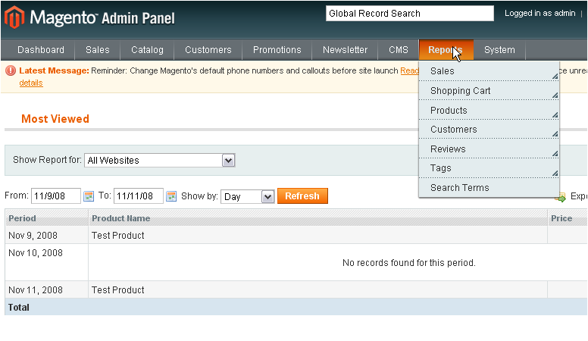Viewport: 588px width, 341px height.
Task: Choose Search Terms from Reports menu
Action: [x=489, y=188]
